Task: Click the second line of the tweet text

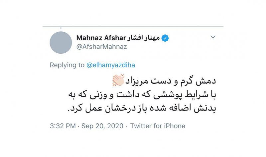Action: (132, 95)
